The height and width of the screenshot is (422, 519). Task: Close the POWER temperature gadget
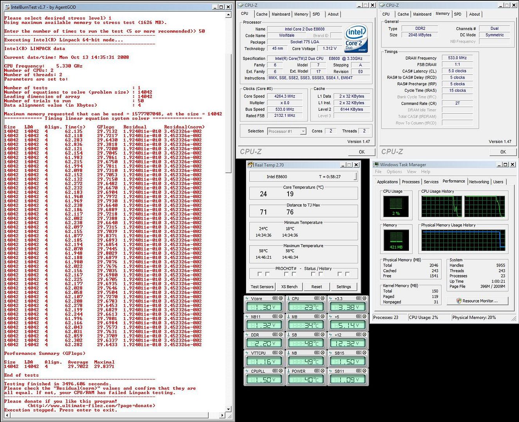point(323,371)
